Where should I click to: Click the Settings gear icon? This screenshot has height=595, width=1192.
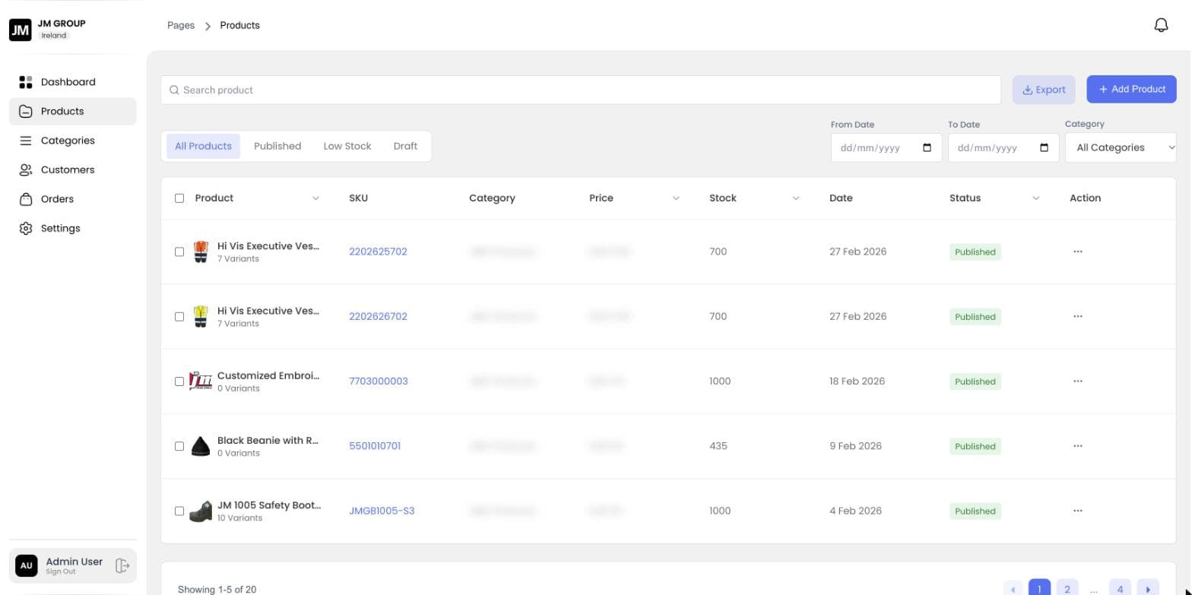[26, 229]
